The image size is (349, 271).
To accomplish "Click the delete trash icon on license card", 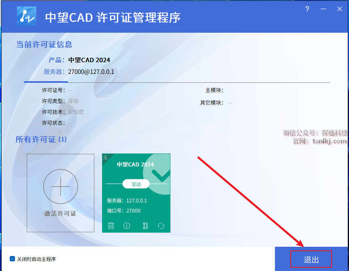I will coord(111,225).
